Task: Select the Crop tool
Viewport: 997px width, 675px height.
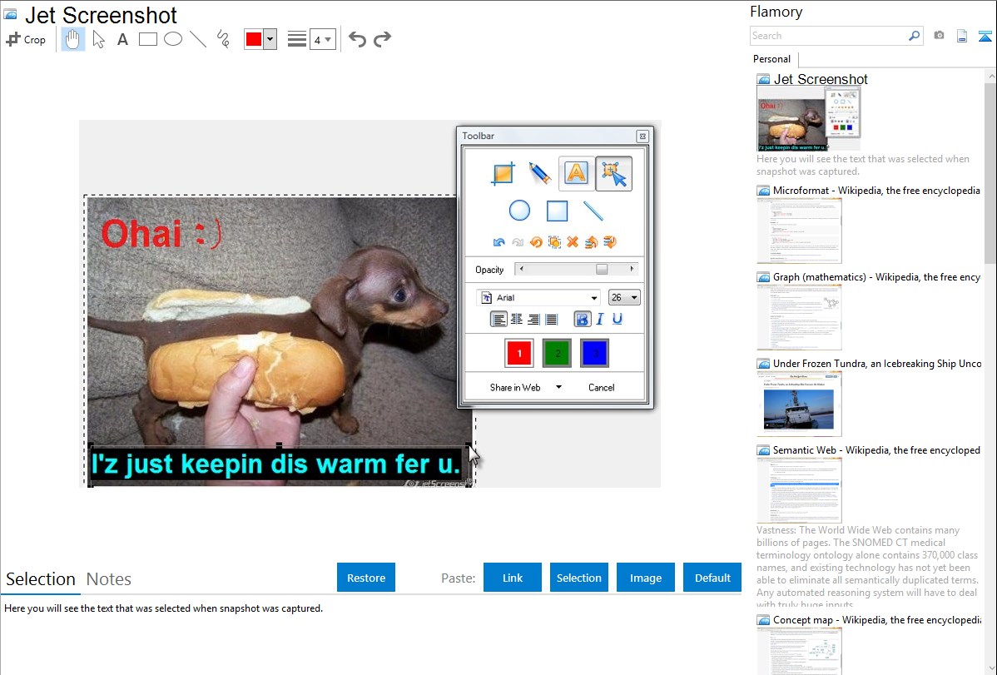Action: (x=26, y=39)
